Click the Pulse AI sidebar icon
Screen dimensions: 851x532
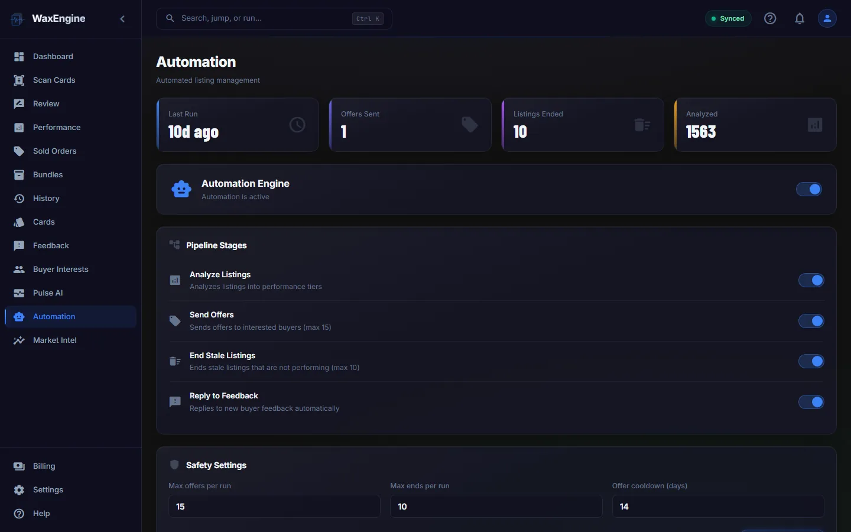[x=19, y=293]
